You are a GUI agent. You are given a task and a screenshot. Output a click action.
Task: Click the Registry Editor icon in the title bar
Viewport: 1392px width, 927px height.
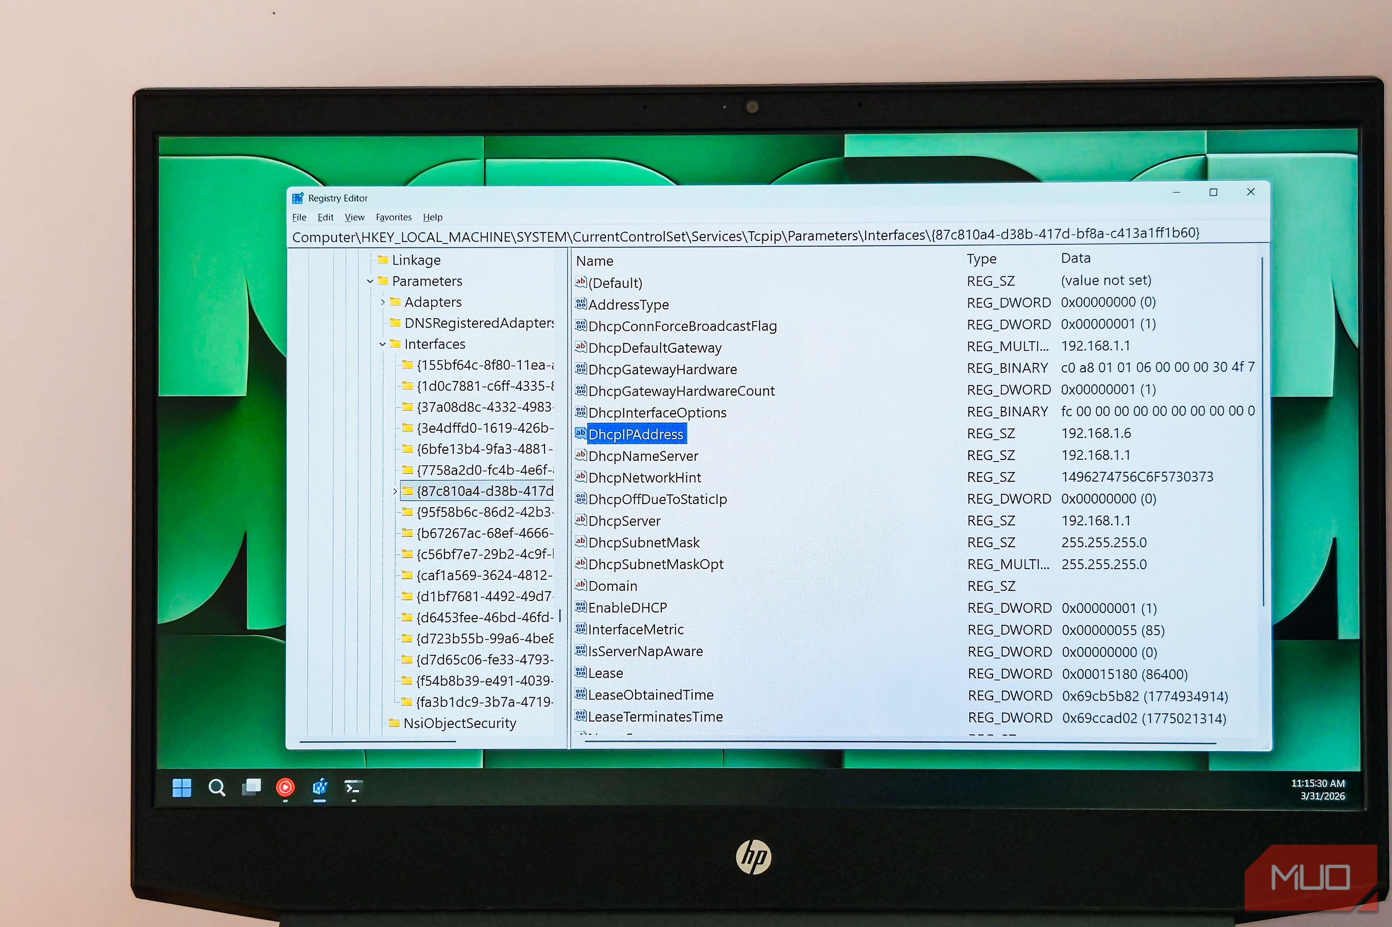[298, 197]
